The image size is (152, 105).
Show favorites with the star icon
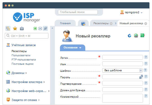pos(15,28)
